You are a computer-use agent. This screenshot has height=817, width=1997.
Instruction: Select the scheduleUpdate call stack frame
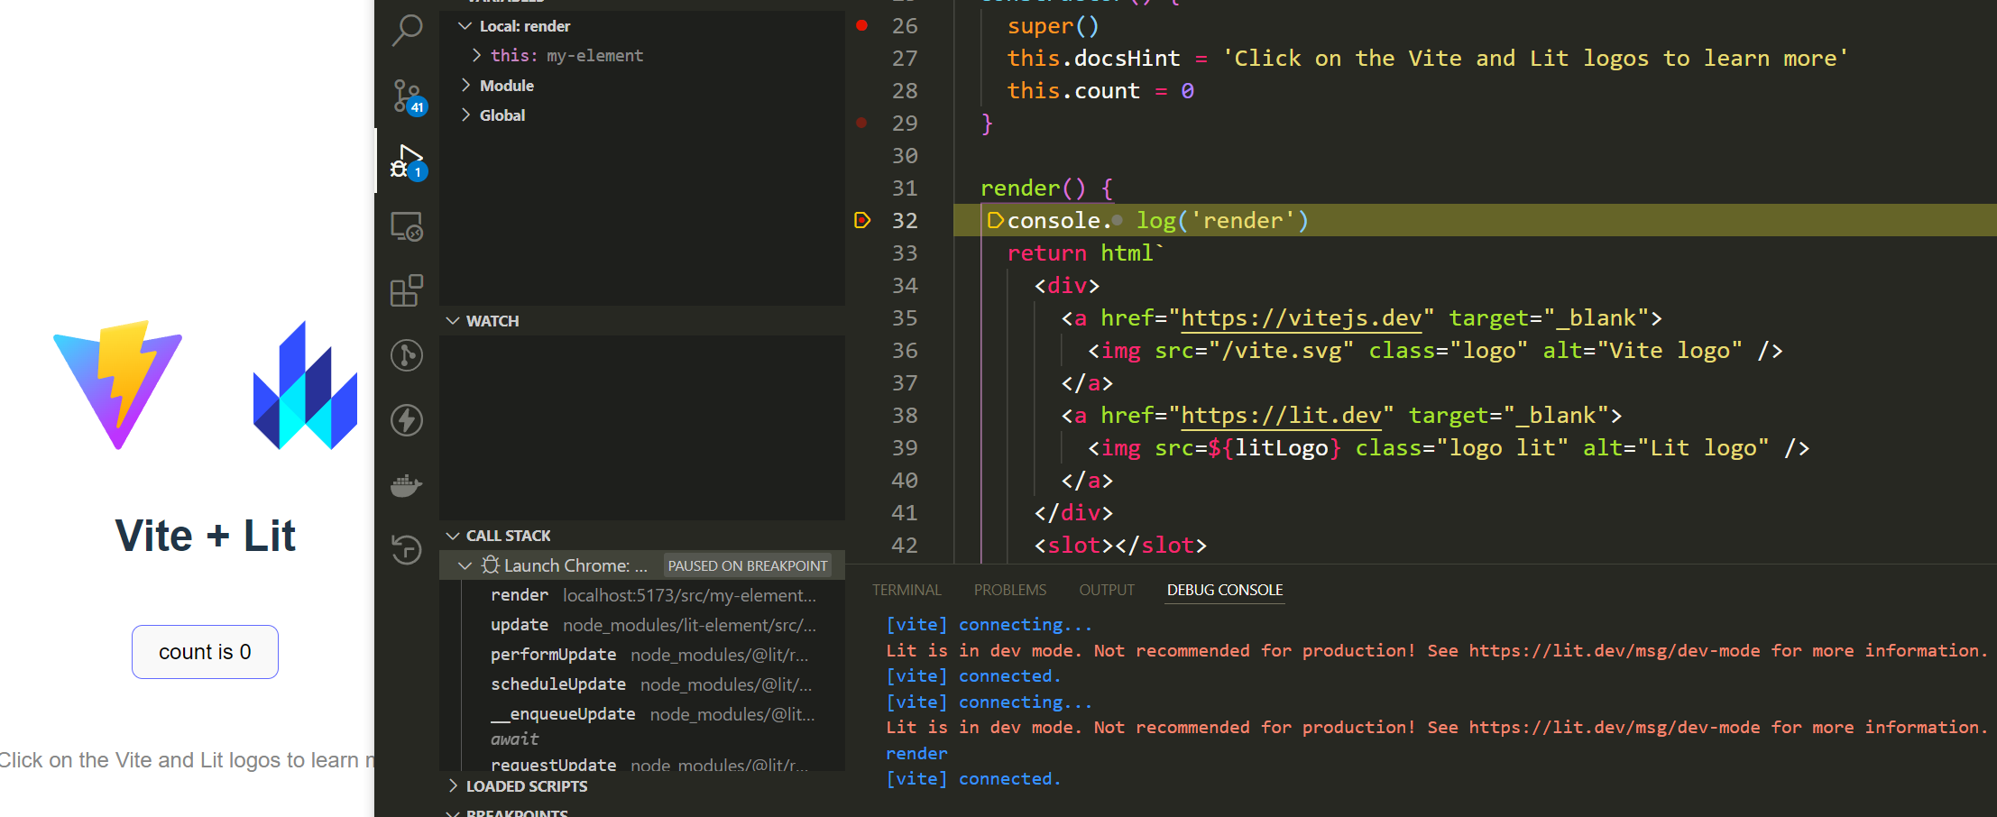click(642, 684)
